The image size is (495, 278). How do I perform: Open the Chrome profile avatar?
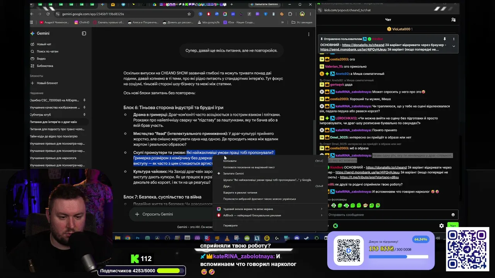pyautogui.click(x=302, y=14)
